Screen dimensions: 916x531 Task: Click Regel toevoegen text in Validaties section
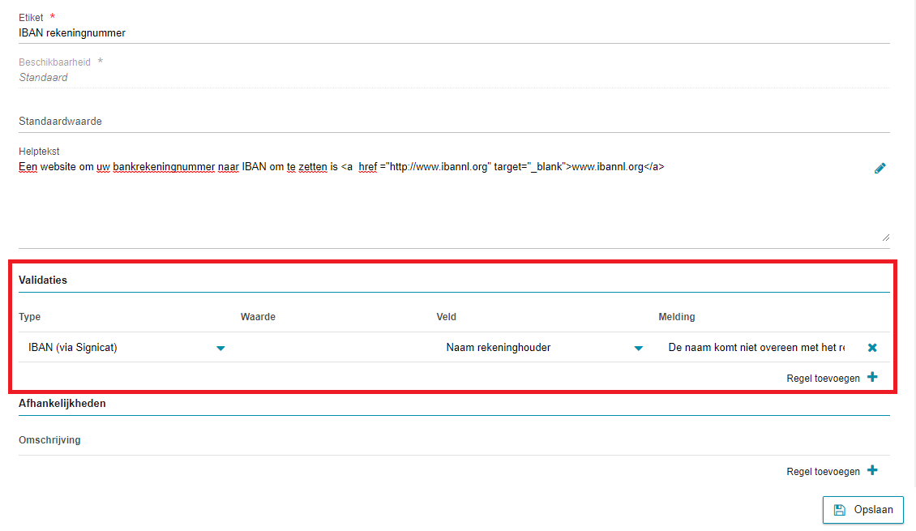tap(823, 378)
